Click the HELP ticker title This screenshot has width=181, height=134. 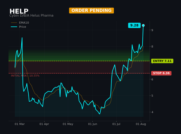tap(19, 11)
